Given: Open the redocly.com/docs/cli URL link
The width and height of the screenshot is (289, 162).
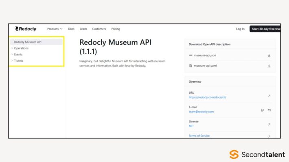Looking at the screenshot, I should point(207,97).
